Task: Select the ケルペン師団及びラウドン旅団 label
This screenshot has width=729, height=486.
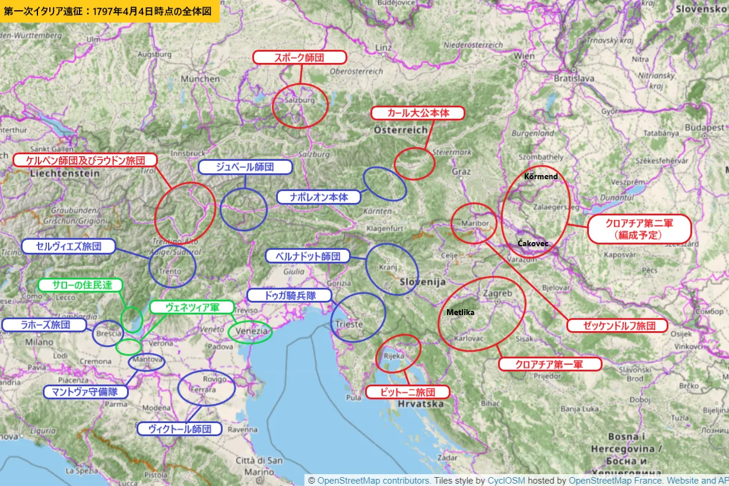Action: (85, 160)
